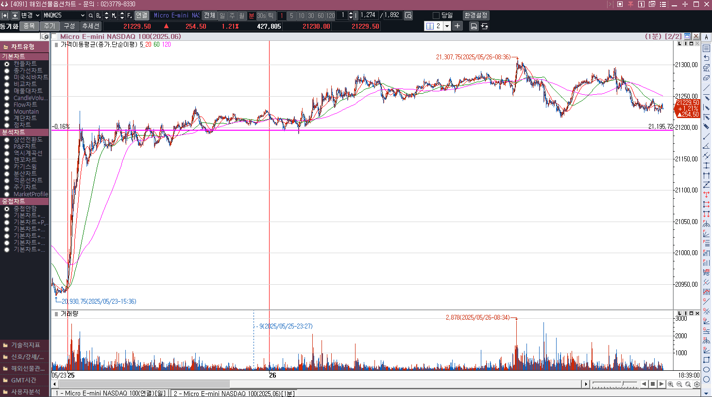Switch to tab 1 Micro E-mini NASDAQ 100(연결)[일]

[x=110, y=393]
